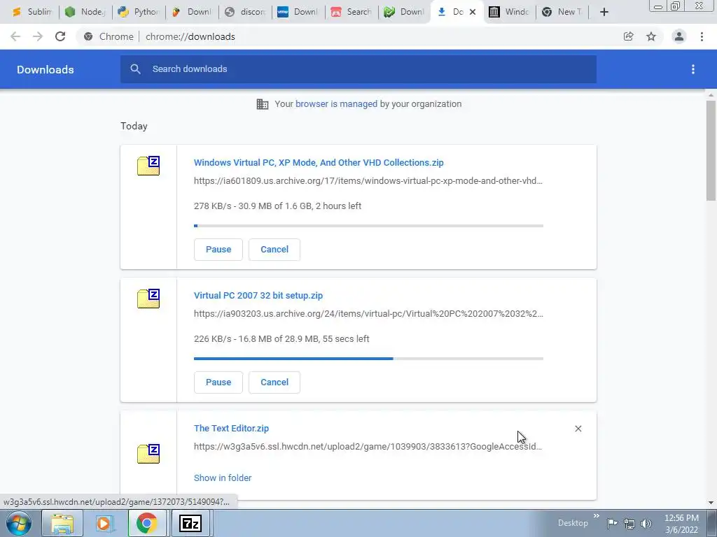
Task: Switch to the Search tab
Action: [x=351, y=12]
